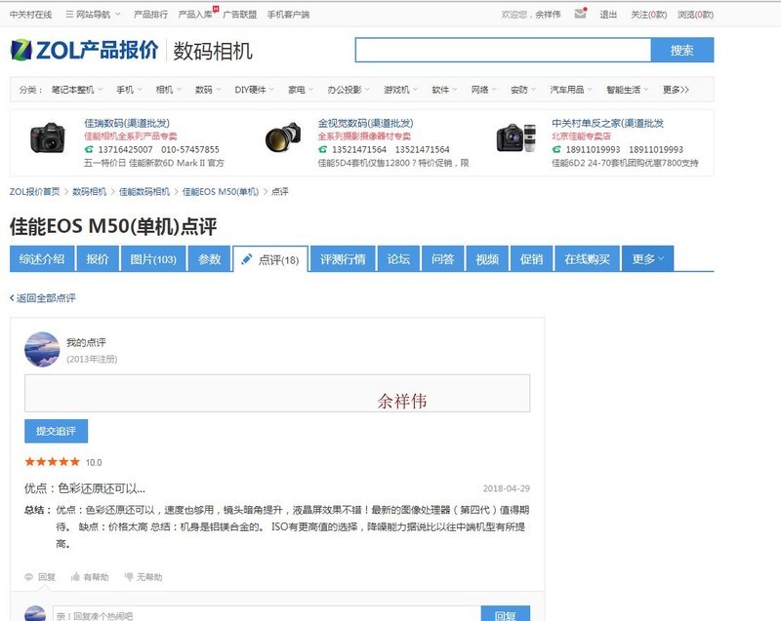781x621 pixels.
Task: Click the 提交追评 button
Action: tap(57, 431)
